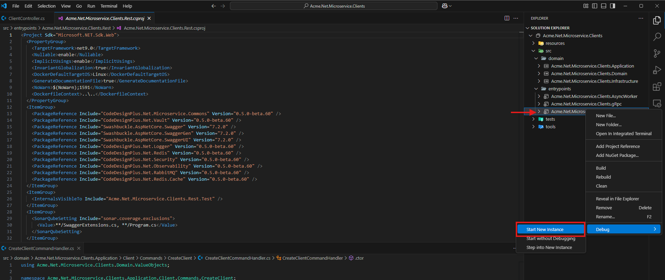Expand the resources folder
Viewport: 665px width, 280px height.
[533, 43]
